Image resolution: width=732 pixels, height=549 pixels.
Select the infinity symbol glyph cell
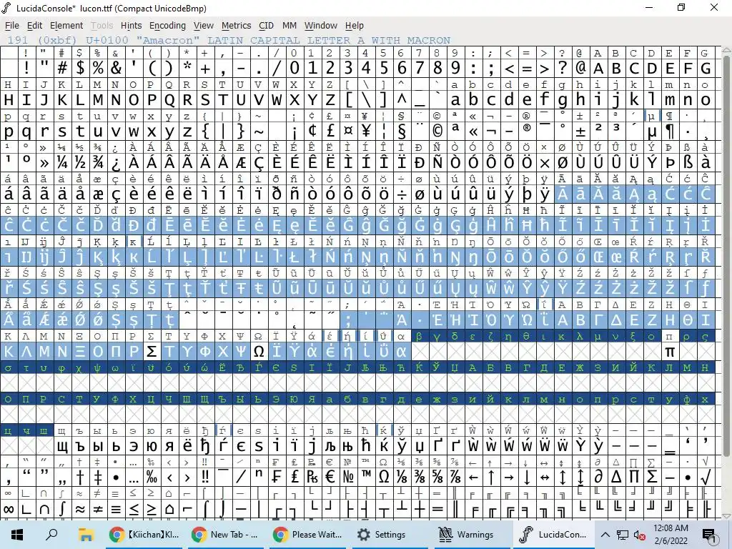pyautogui.click(x=9, y=508)
